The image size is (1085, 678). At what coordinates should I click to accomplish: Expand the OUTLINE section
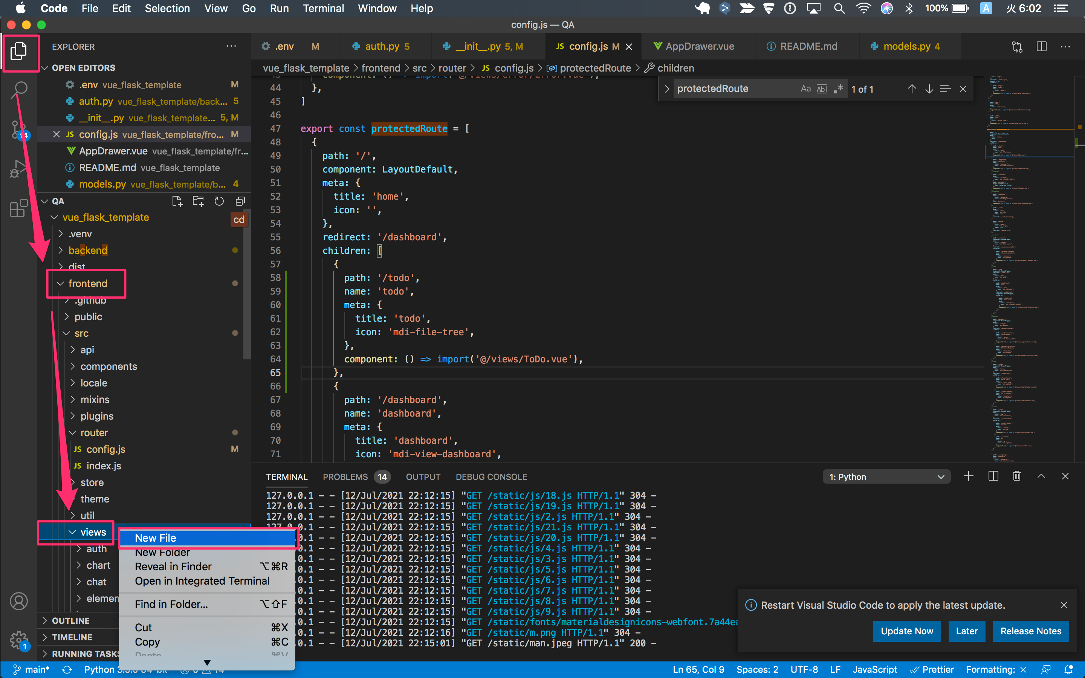click(71, 621)
